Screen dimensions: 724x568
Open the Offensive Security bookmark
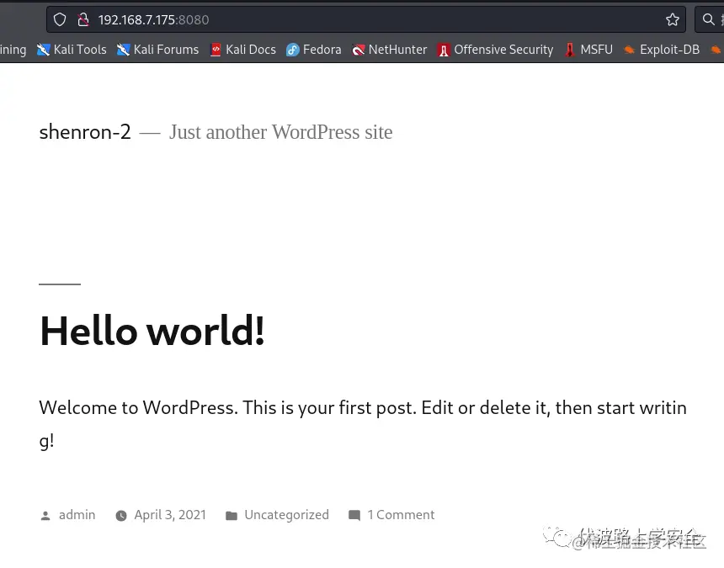[x=496, y=50]
